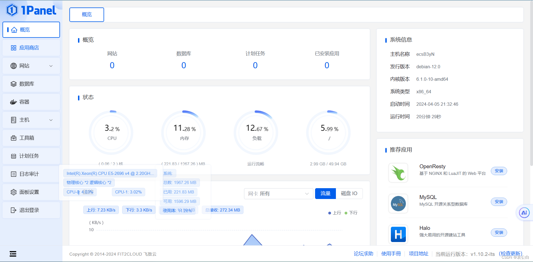
Task: Click hostname value ecsB3yN
Action: 425,54
